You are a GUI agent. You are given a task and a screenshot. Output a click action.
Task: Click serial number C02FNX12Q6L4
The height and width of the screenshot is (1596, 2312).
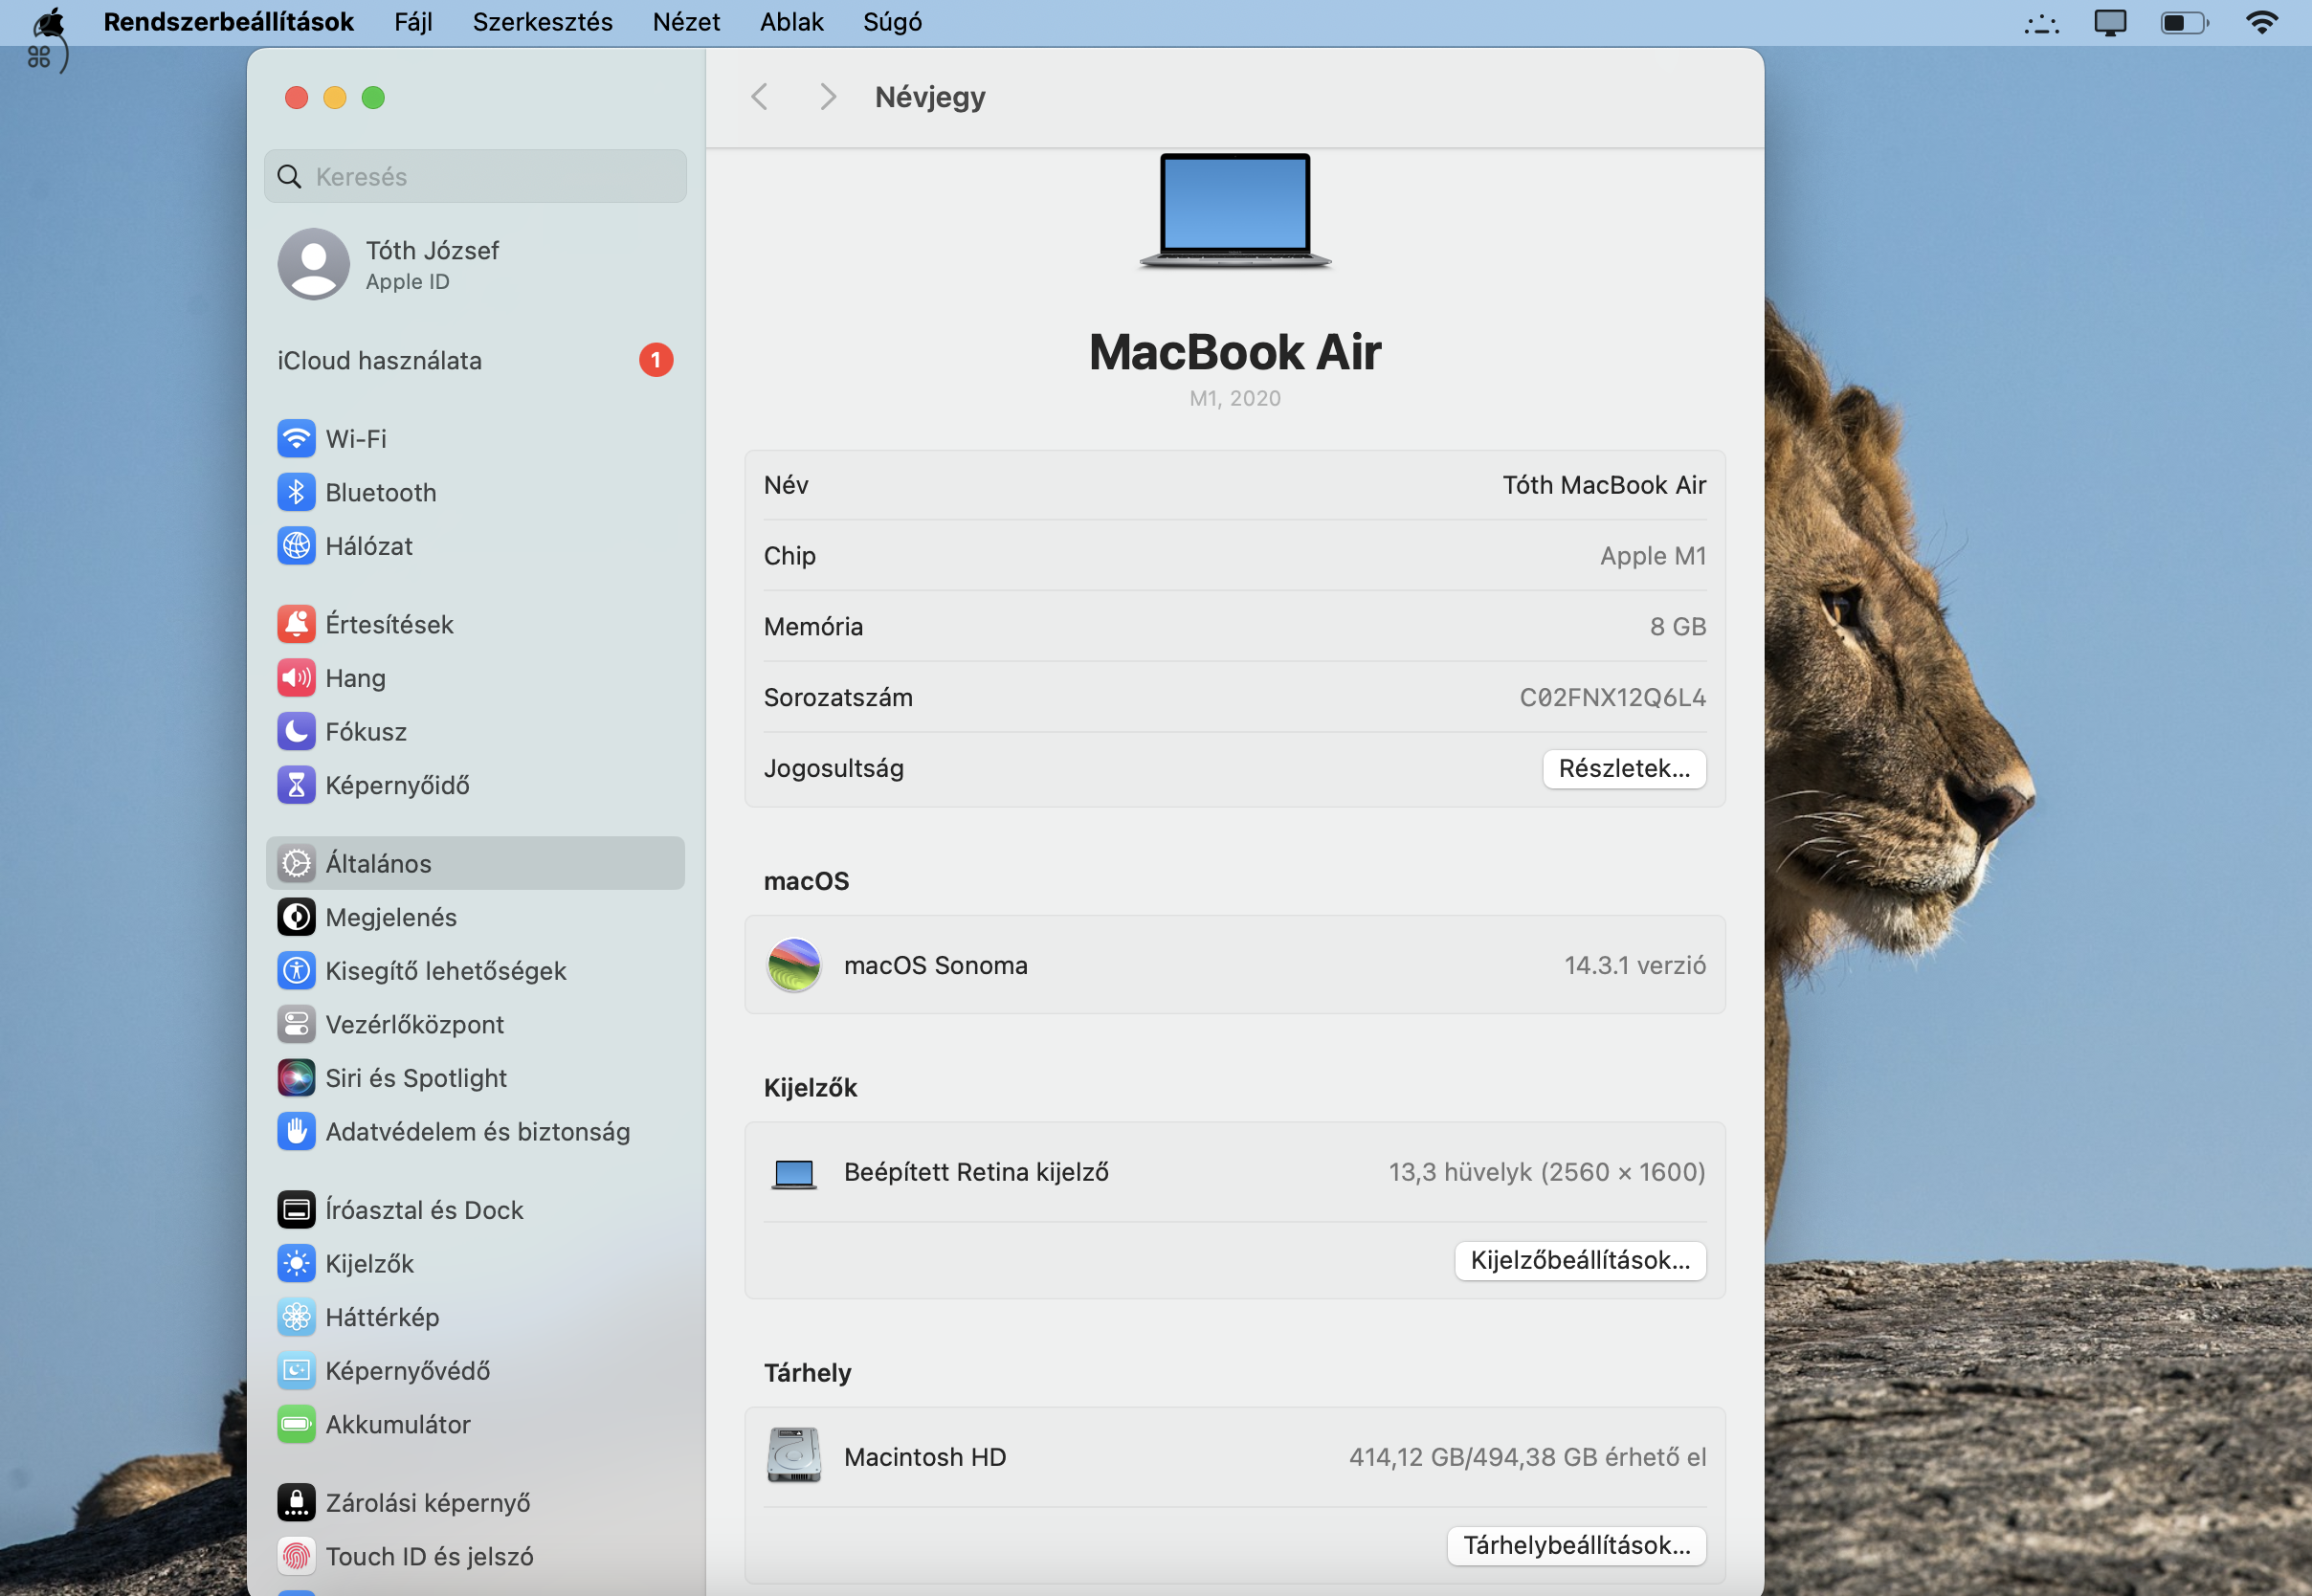[x=1613, y=698]
